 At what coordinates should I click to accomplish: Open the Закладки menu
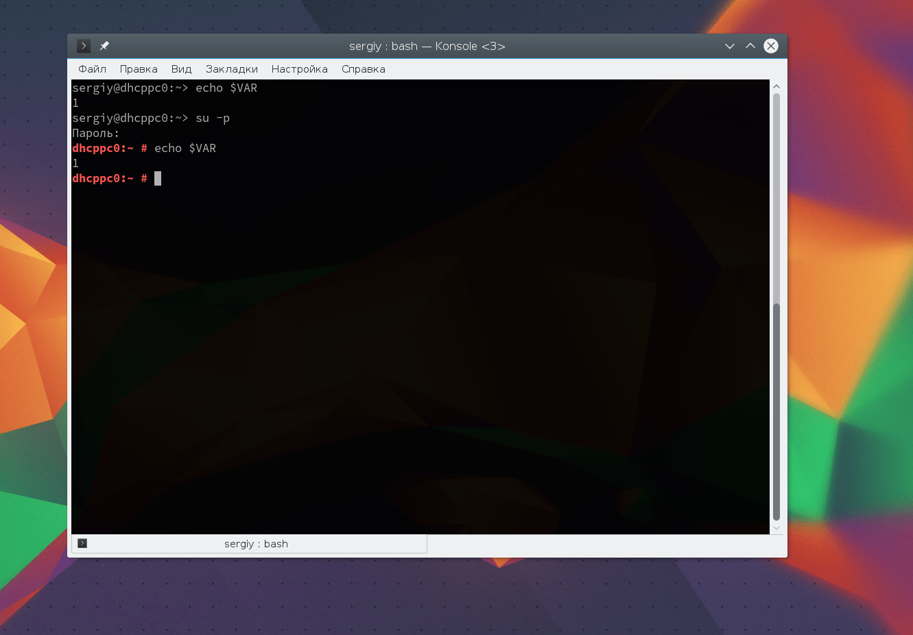(x=231, y=69)
